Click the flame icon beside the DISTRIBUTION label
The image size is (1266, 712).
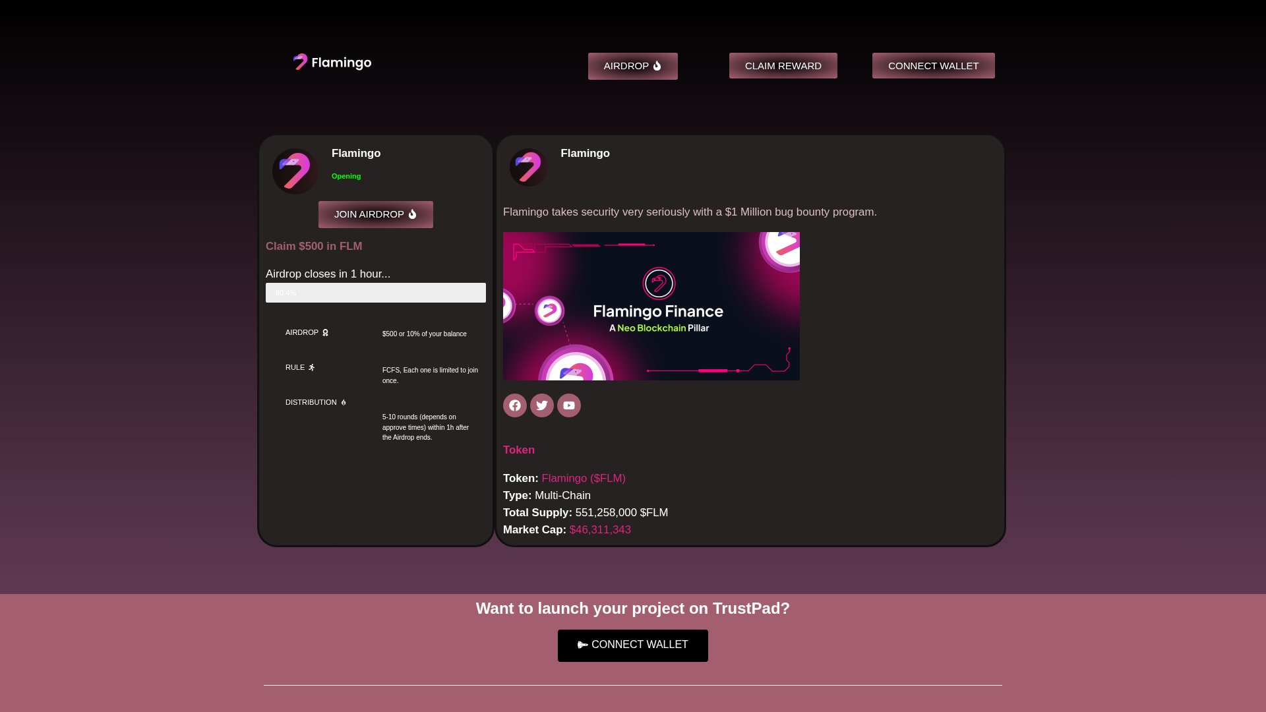[x=344, y=403]
